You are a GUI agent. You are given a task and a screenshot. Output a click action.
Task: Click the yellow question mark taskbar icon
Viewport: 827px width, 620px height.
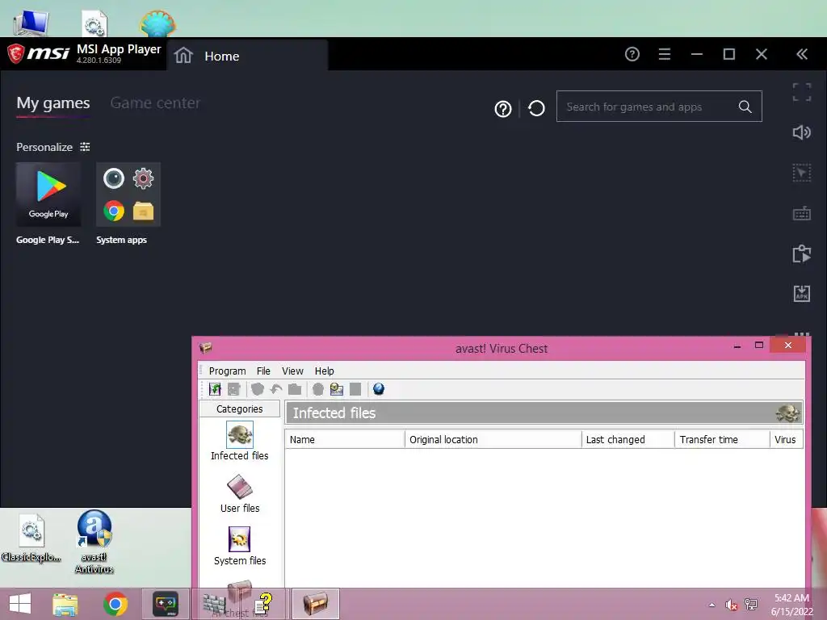(263, 604)
